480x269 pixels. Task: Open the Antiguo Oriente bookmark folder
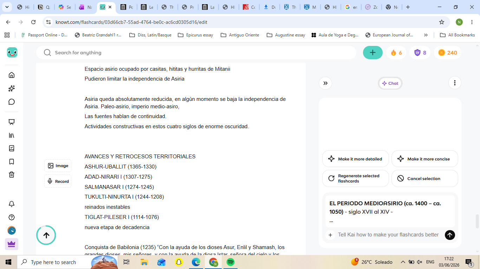tap(240, 35)
